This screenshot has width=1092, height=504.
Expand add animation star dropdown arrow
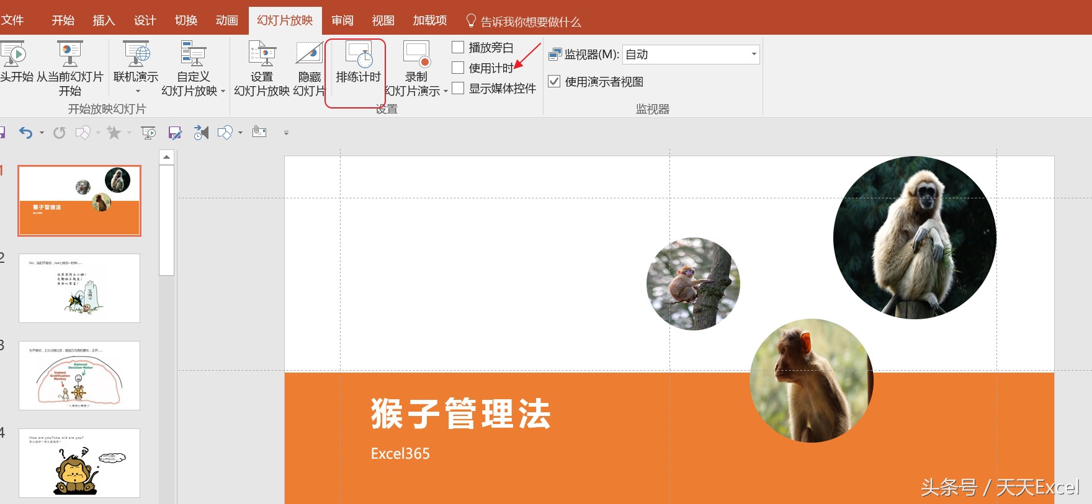(x=129, y=133)
